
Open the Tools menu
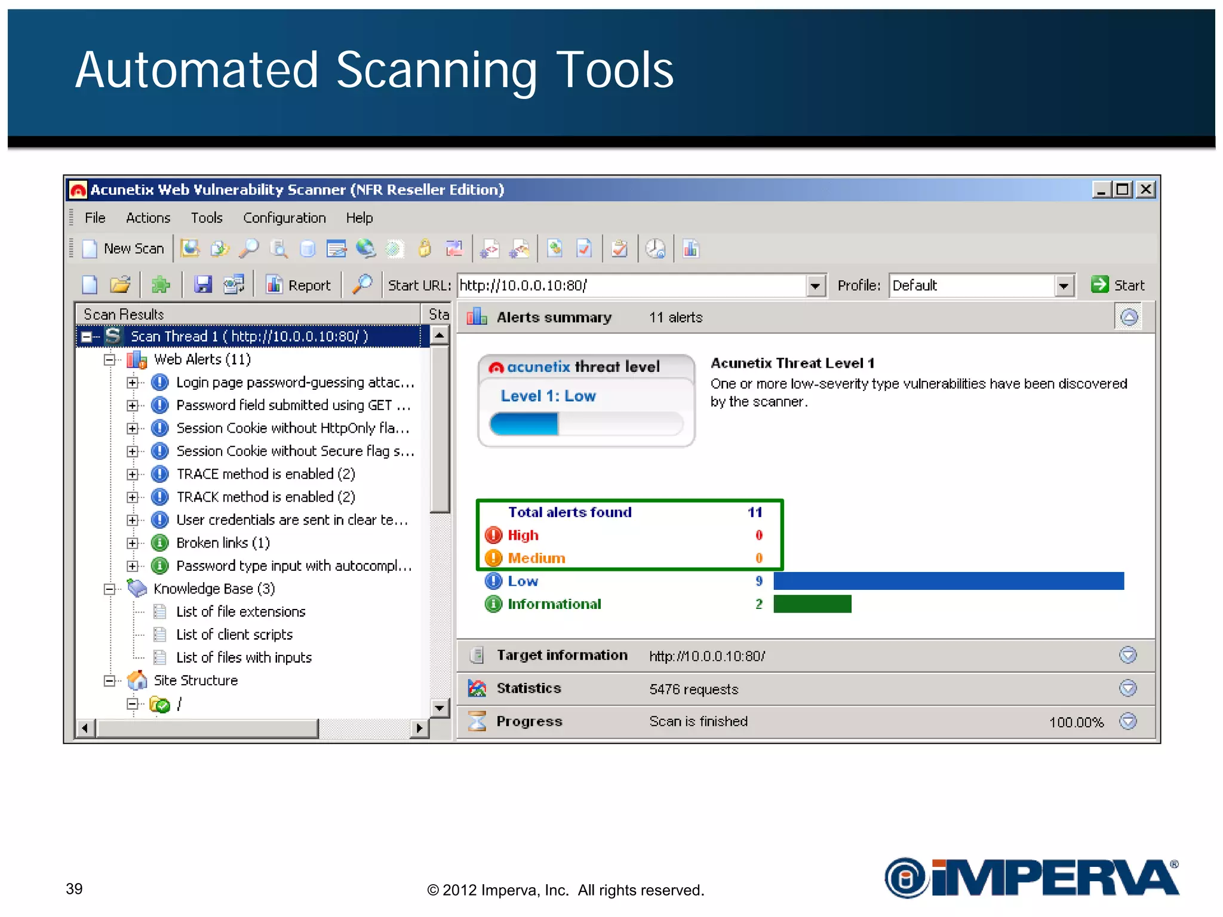pyautogui.click(x=207, y=218)
